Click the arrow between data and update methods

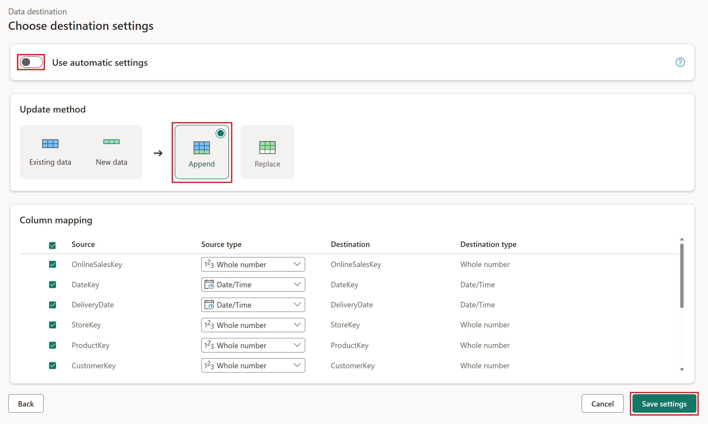pyautogui.click(x=158, y=153)
